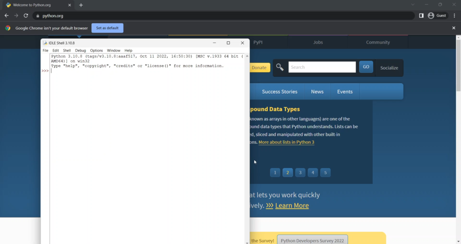Screen dimensions: 461x244
Task: Click the pound Data Types heading
Action: (275, 109)
